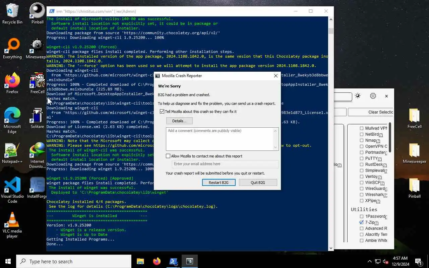429x268 pixels.
Task: Check the RustDesk checkbox
Action: pos(362,164)
